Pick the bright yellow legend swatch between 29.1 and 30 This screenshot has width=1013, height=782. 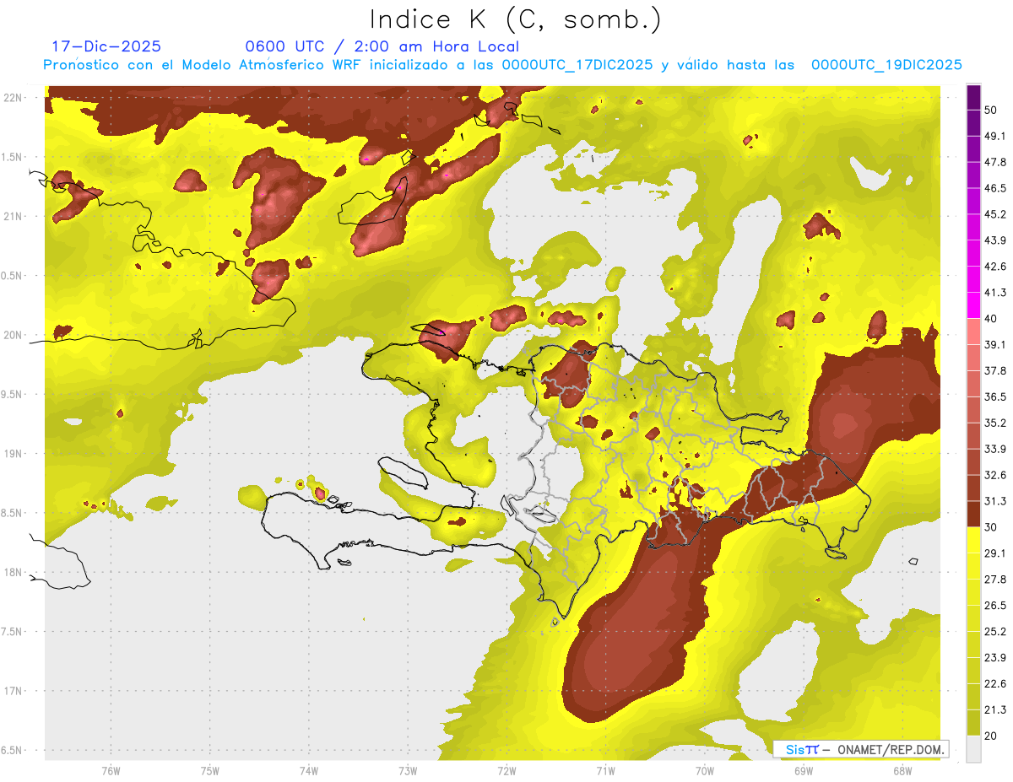click(x=973, y=540)
